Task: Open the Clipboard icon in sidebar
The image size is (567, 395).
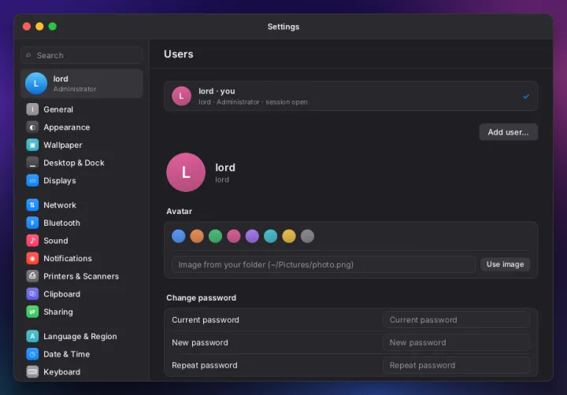Action: pyautogui.click(x=32, y=293)
